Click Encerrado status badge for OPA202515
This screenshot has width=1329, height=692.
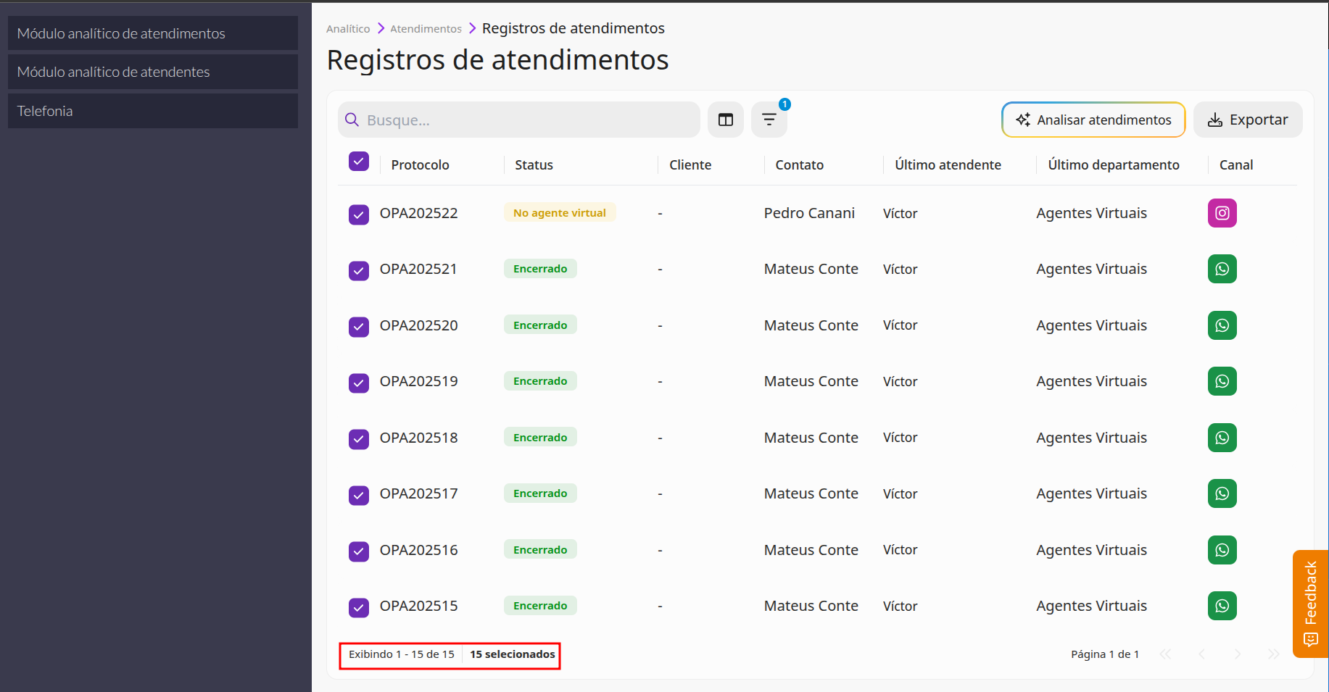pyautogui.click(x=540, y=606)
